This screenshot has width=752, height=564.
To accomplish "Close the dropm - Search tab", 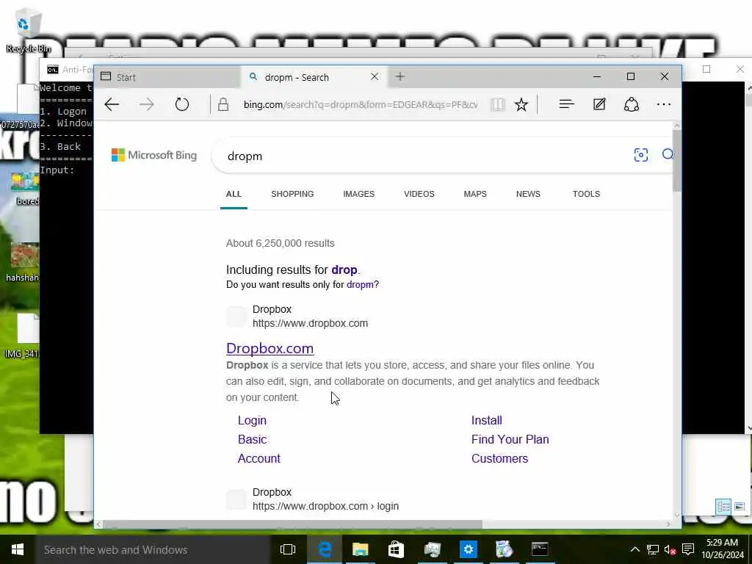I will (375, 76).
